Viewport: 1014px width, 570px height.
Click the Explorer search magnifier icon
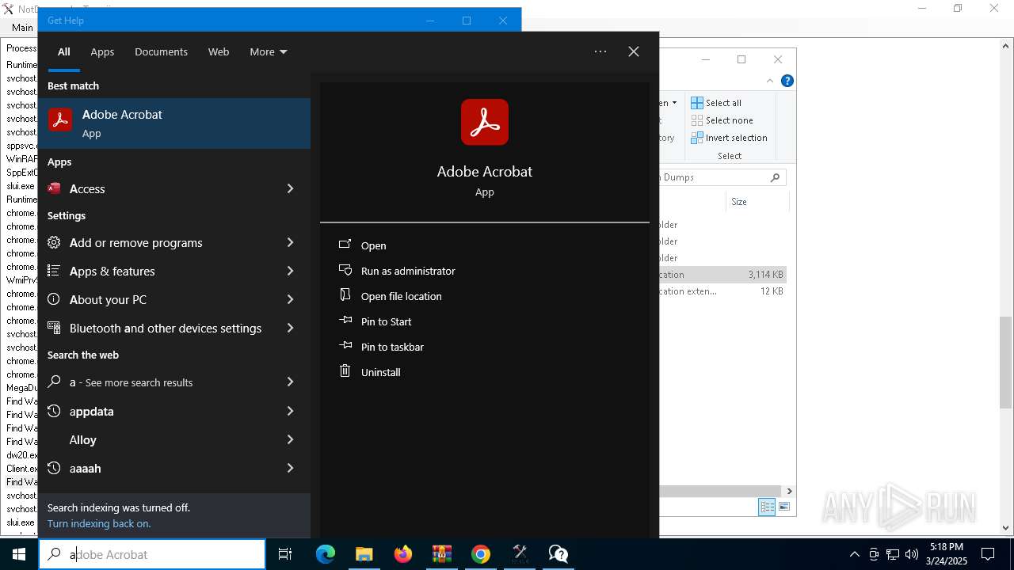(x=776, y=177)
